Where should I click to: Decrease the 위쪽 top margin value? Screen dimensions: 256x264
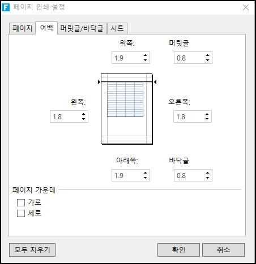pos(145,60)
